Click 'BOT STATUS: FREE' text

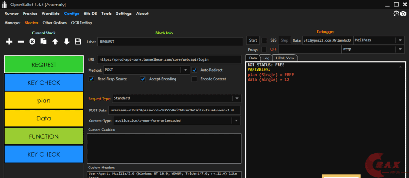pyautogui.click(x=266, y=65)
